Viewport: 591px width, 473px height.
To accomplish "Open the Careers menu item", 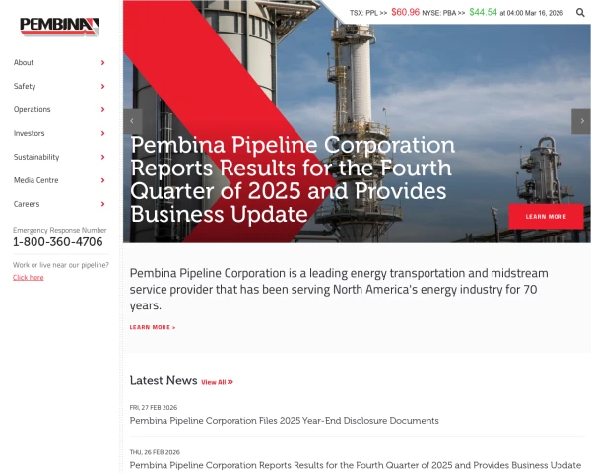I will 27,204.
